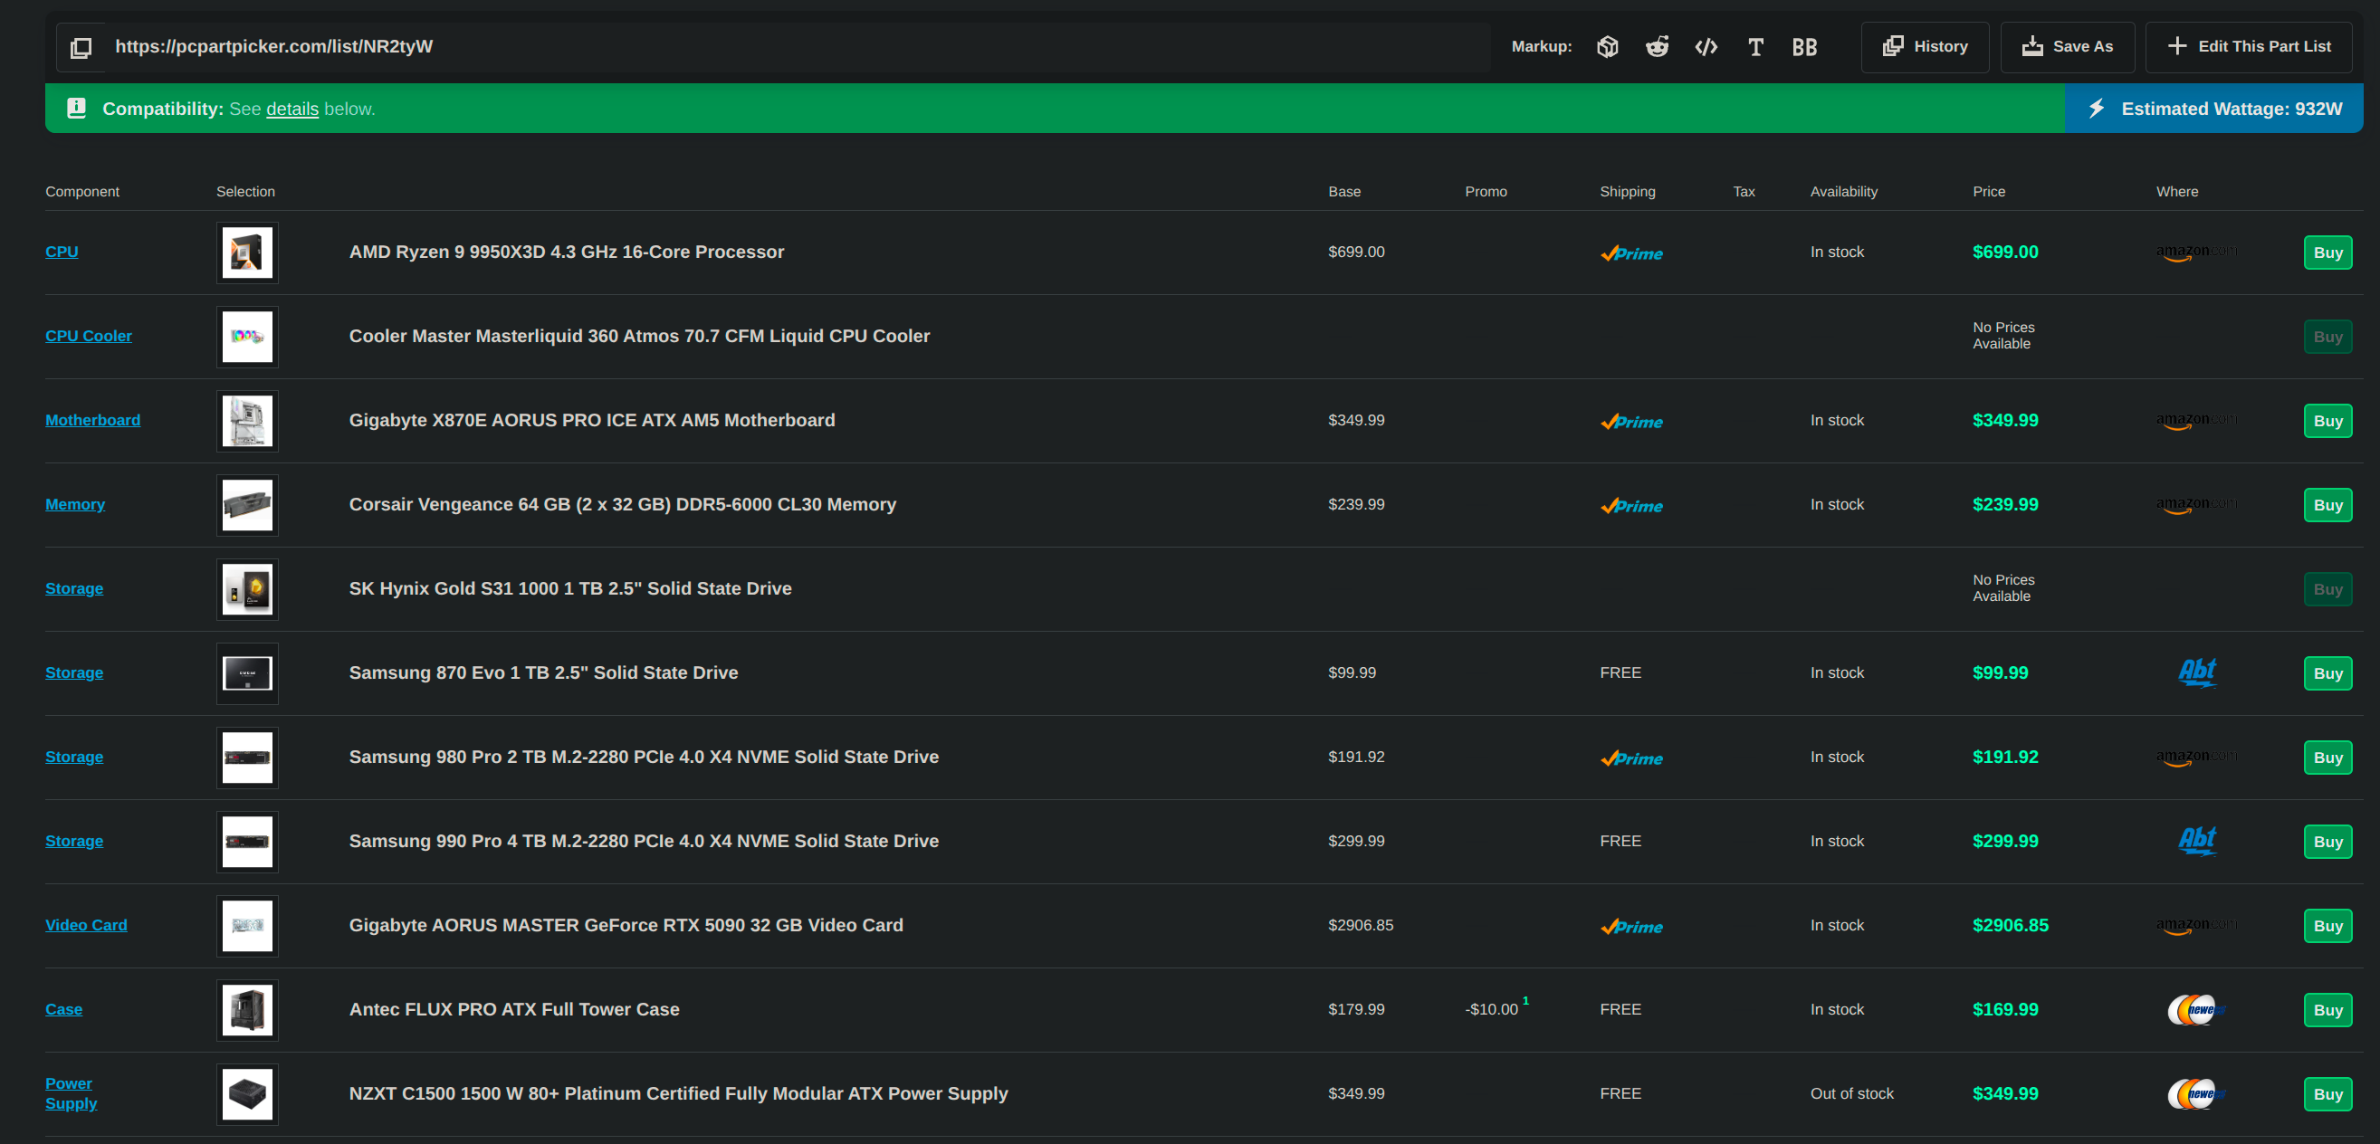Click the Cooler Master cooler thumbnail
Image resolution: width=2380 pixels, height=1144 pixels.
(x=248, y=337)
